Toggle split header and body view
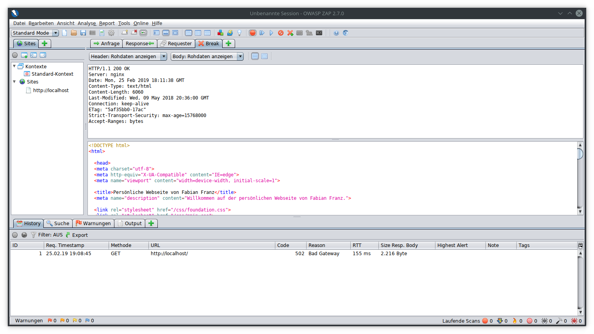Viewport: 594px width, 334px height. point(255,56)
